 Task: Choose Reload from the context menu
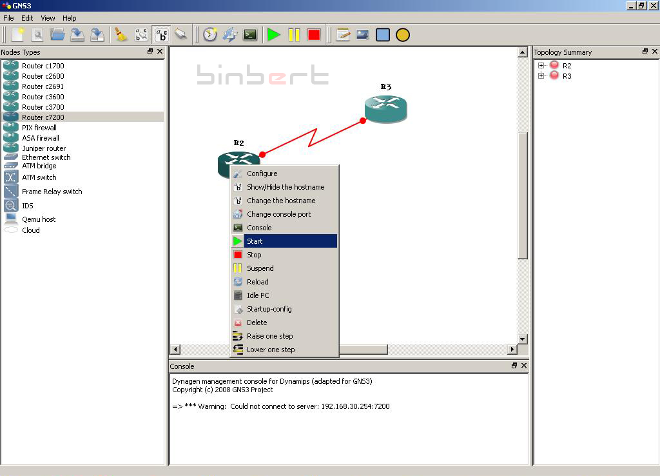click(284, 282)
